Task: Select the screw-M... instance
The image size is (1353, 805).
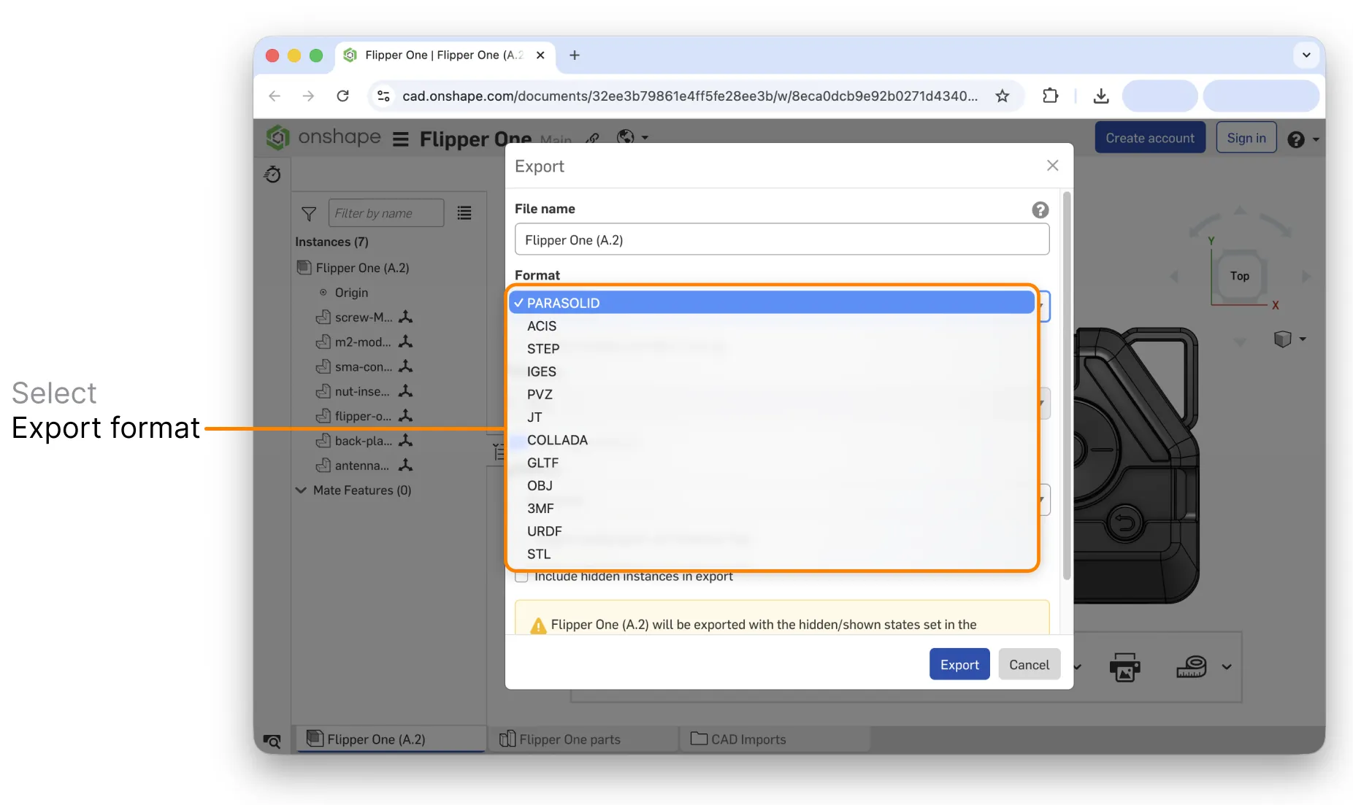Action: pyautogui.click(x=363, y=317)
